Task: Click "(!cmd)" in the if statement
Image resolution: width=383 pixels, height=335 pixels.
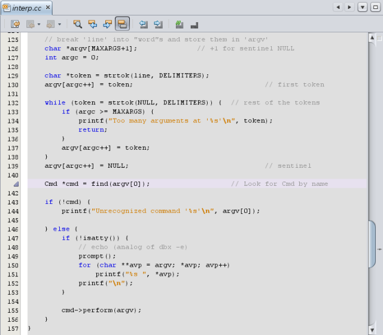Action: [70, 202]
